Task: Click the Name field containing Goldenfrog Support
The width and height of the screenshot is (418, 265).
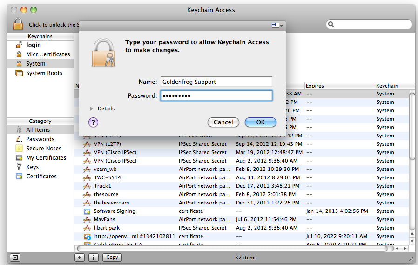Action: [x=216, y=82]
